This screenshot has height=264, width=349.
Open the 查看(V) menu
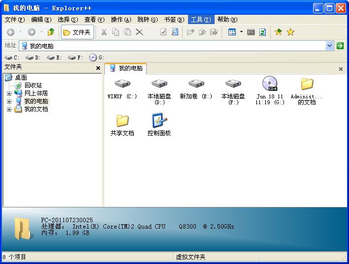pos(95,20)
